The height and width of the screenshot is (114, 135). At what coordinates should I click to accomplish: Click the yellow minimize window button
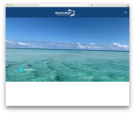pos(10,5)
